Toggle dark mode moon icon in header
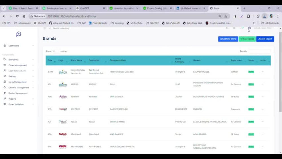 click(227, 28)
